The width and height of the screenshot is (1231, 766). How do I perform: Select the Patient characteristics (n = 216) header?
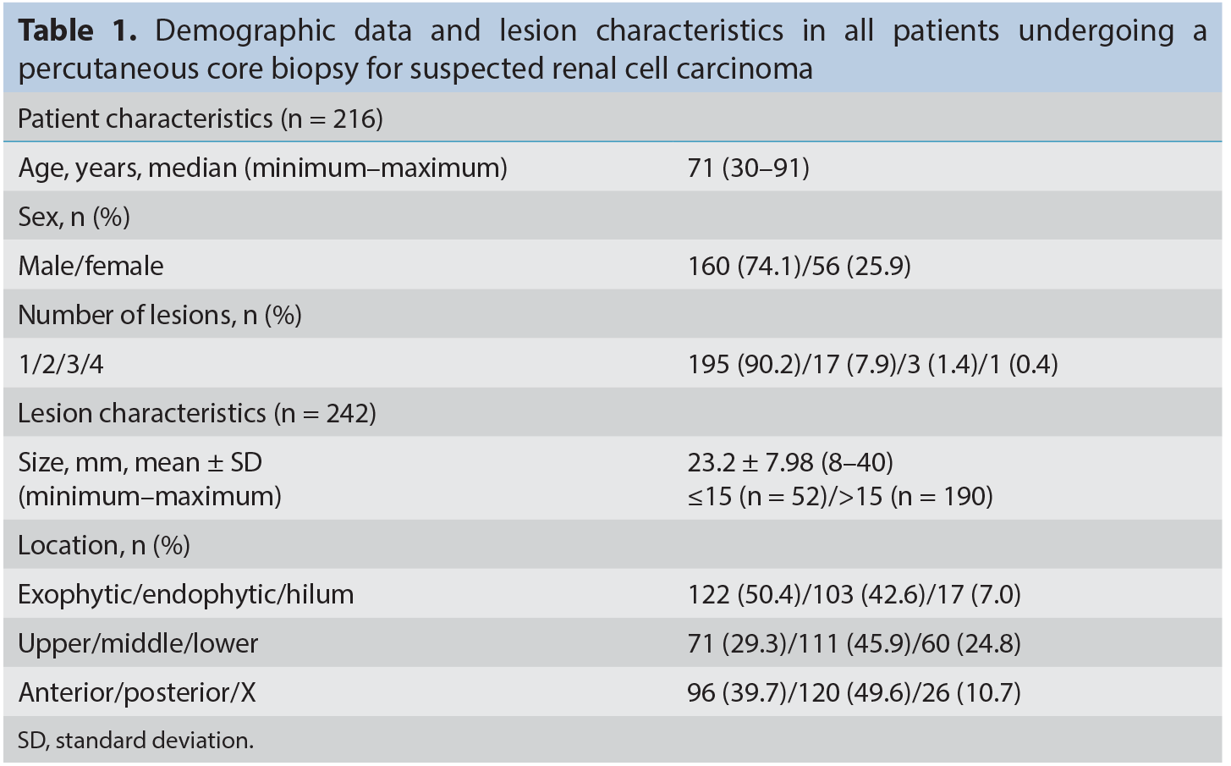coord(201,118)
